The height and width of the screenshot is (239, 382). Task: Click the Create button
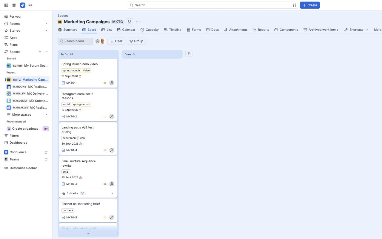click(x=310, y=5)
